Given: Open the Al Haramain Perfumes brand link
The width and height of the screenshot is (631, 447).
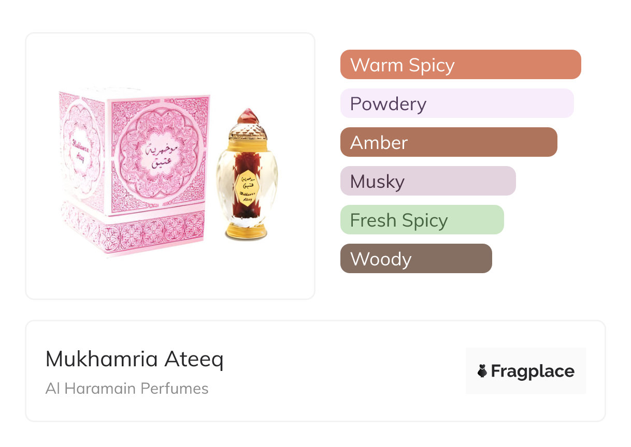Looking at the screenshot, I should coord(127,389).
